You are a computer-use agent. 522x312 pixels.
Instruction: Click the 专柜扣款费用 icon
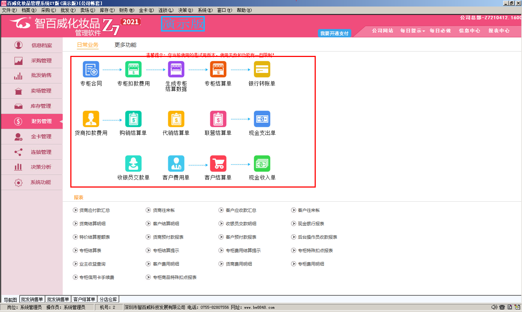(x=133, y=69)
